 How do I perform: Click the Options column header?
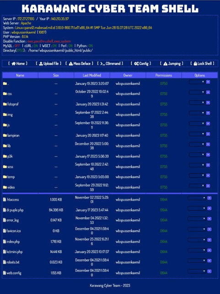[199, 75]
